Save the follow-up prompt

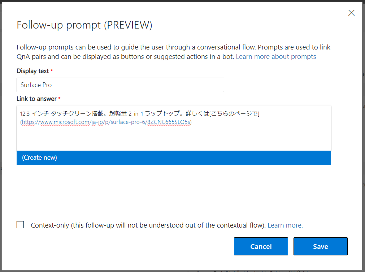click(x=321, y=246)
